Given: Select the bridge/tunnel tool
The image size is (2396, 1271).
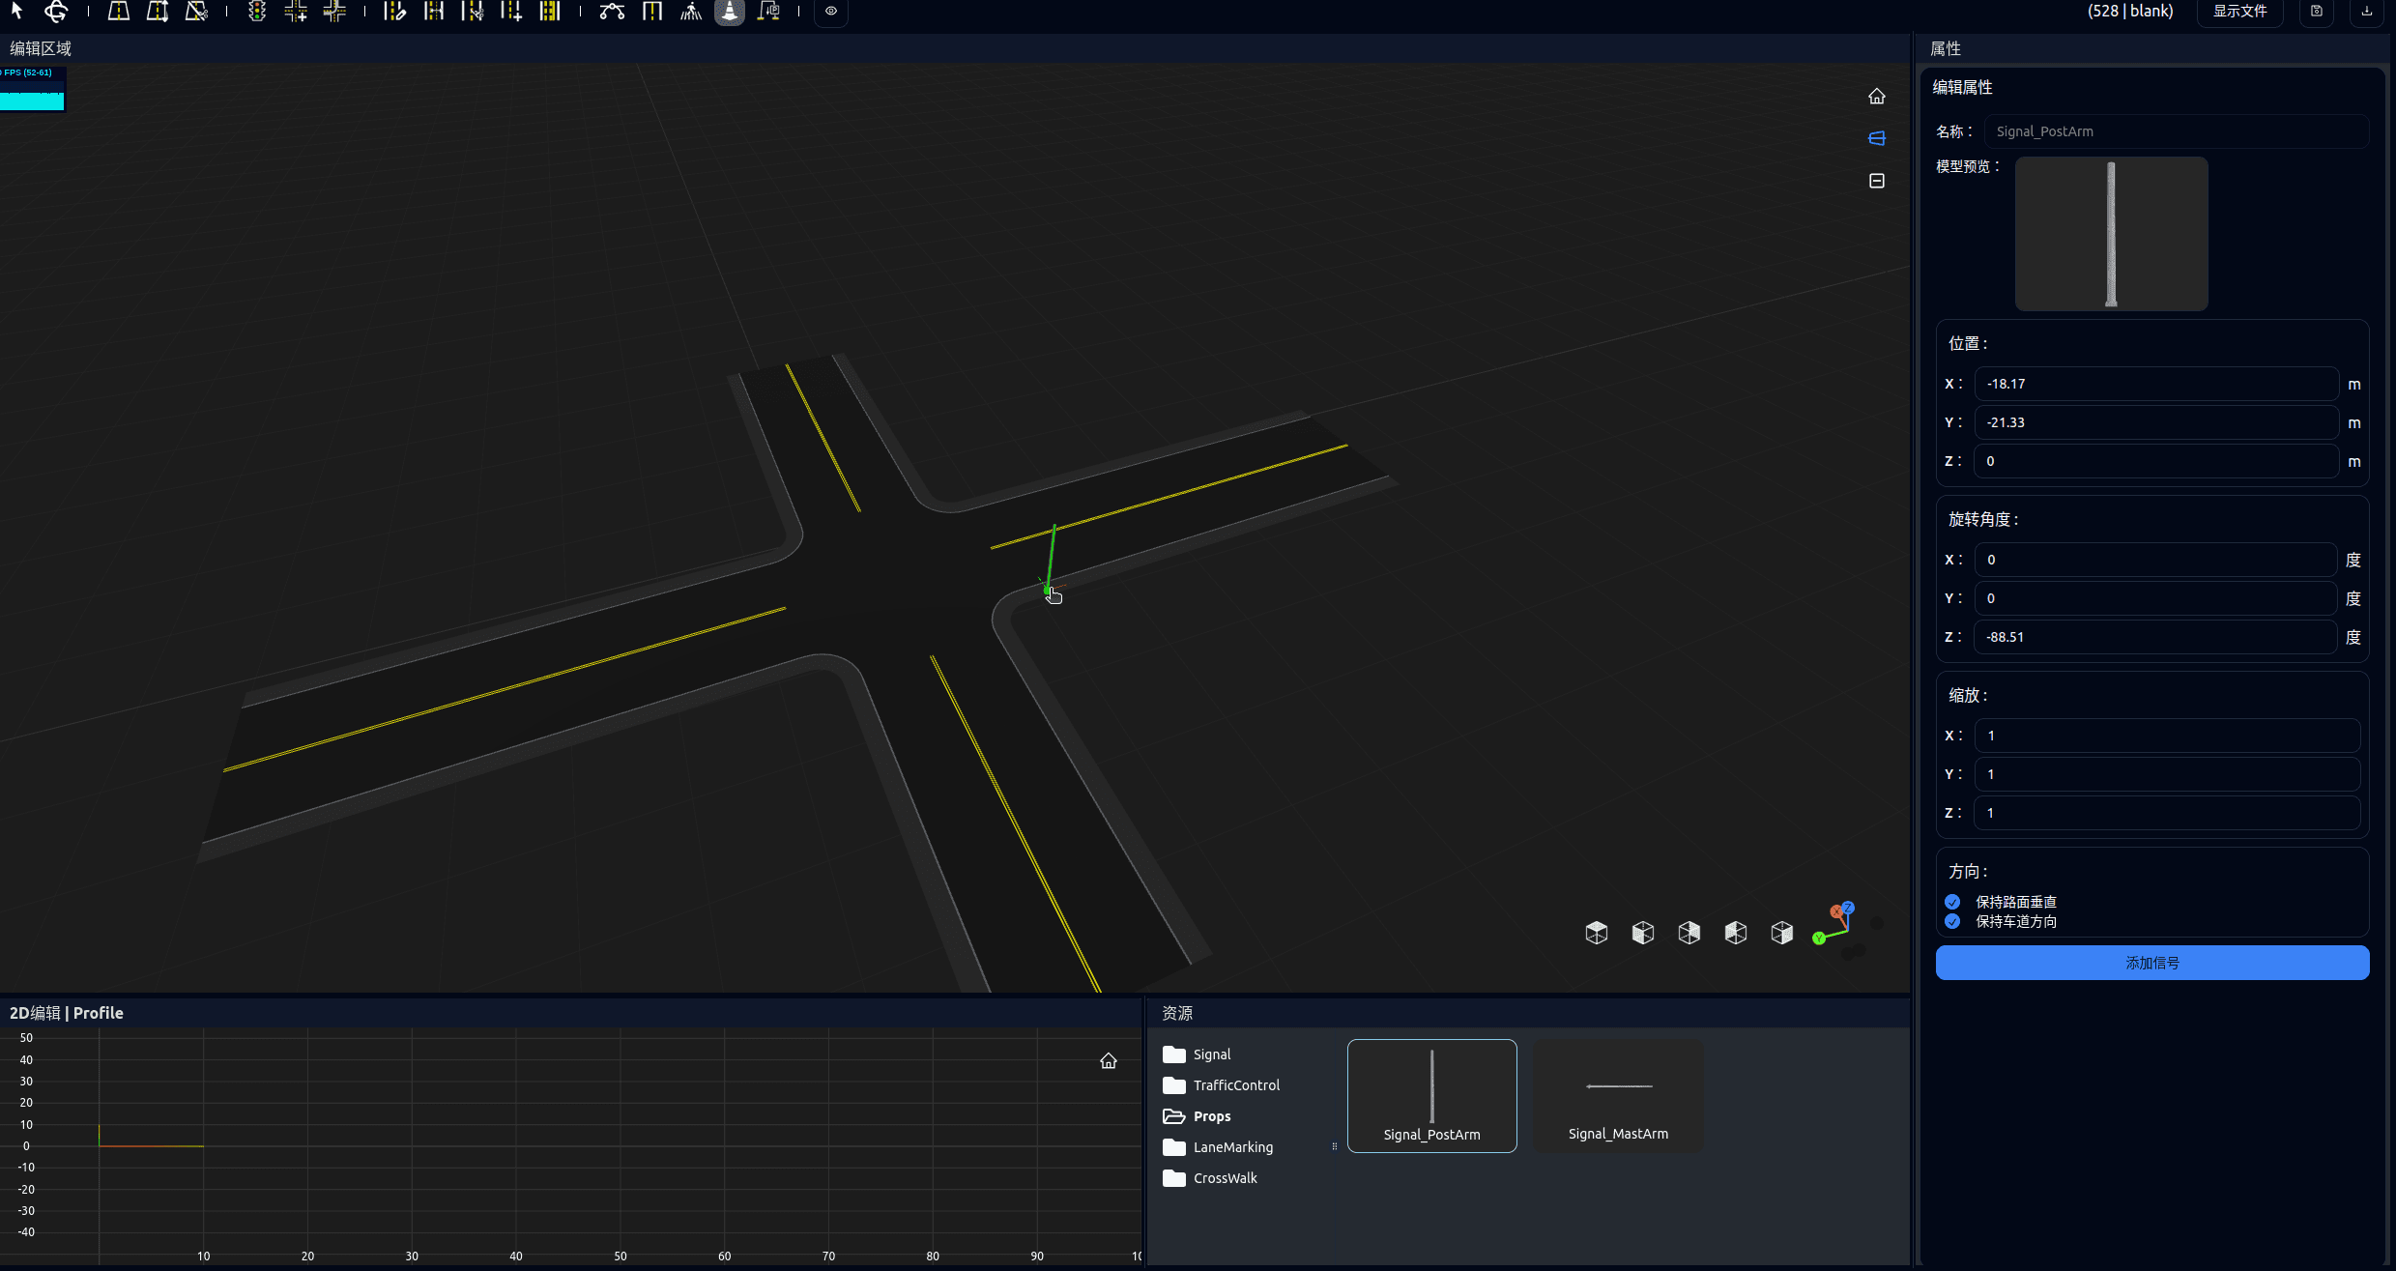Looking at the screenshot, I should (652, 11).
